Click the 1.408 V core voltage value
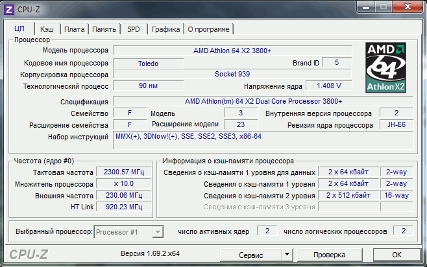This screenshot has height=267, width=427. point(329,86)
